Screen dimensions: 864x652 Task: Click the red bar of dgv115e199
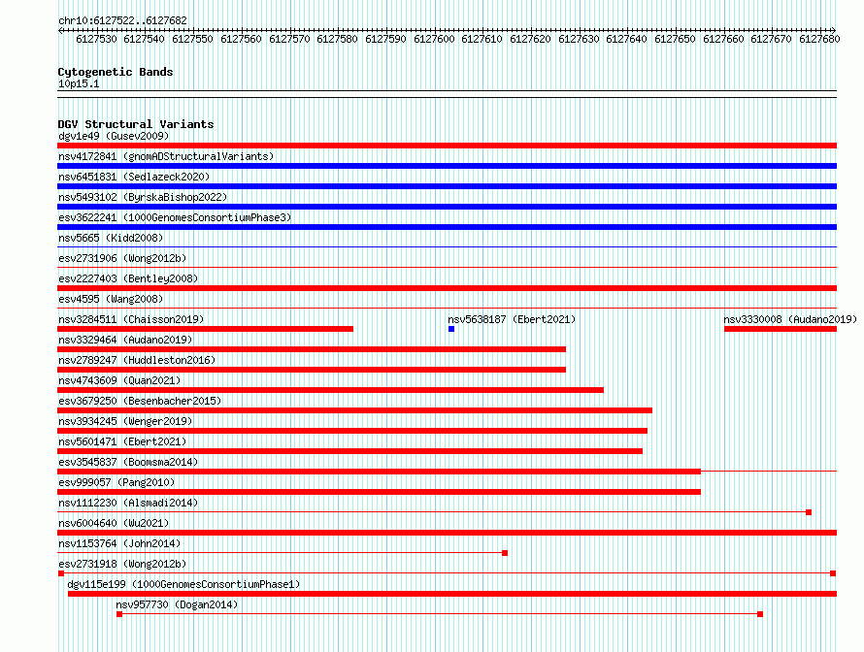pos(451,594)
